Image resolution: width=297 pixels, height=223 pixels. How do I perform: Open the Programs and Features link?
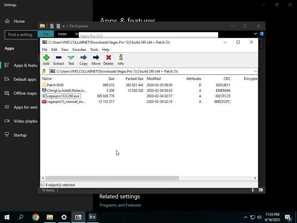click(x=120, y=205)
